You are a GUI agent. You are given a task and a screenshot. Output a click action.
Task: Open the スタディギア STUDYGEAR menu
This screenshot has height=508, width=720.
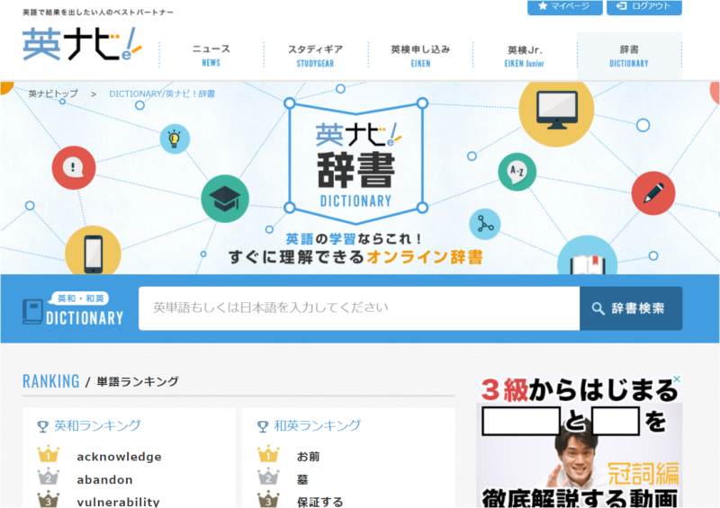click(x=316, y=55)
